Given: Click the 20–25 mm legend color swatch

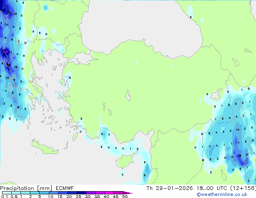Looking at the screenshot, I should tap(72, 193).
